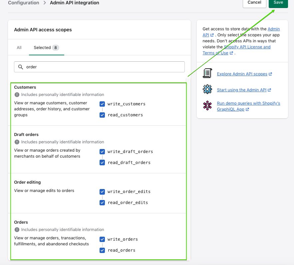This screenshot has width=294, height=265.
Task: Uncheck the write_customers checkbox
Action: coord(102,104)
